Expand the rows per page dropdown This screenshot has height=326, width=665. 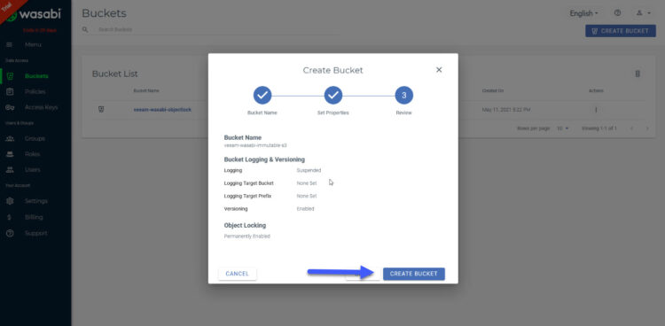563,128
